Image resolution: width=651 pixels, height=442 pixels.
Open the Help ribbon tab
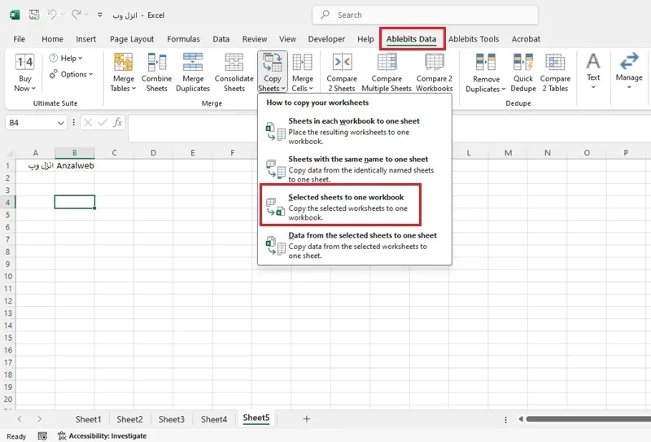pyautogui.click(x=365, y=39)
